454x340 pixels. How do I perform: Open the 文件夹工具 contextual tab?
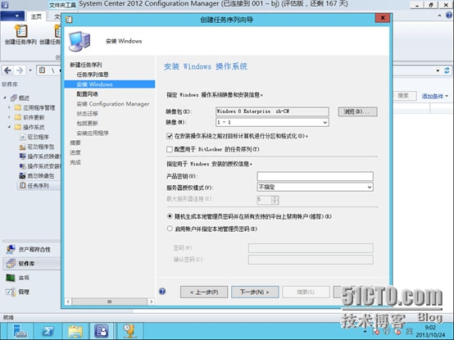point(62,5)
